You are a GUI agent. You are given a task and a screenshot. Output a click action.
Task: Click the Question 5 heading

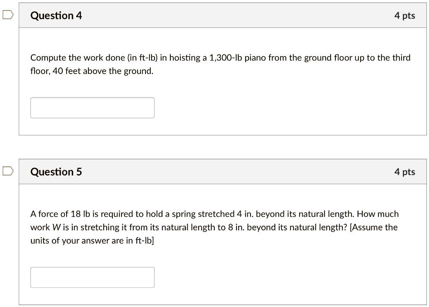[x=56, y=172]
